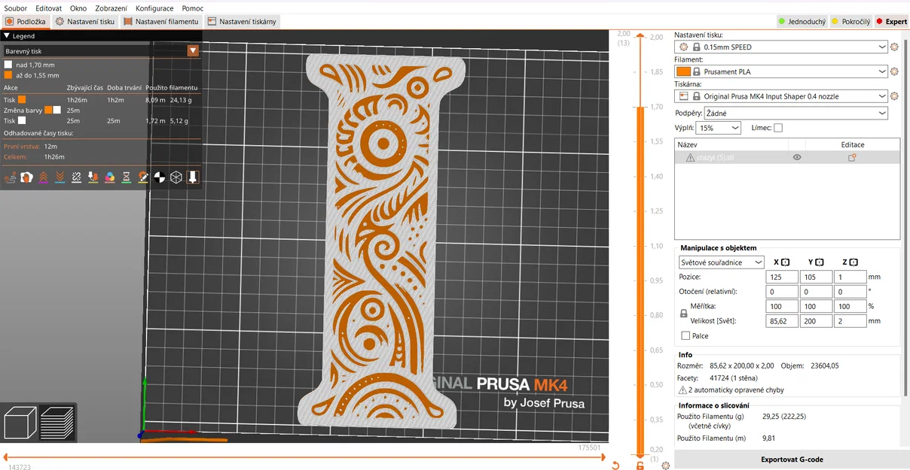Toggle center of gravity icon
910x470 pixels.
click(x=160, y=177)
